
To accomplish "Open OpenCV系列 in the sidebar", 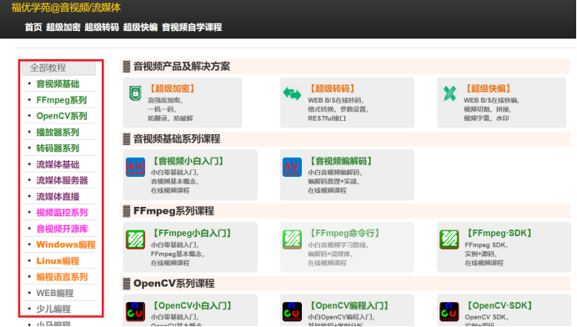I will click(x=62, y=116).
